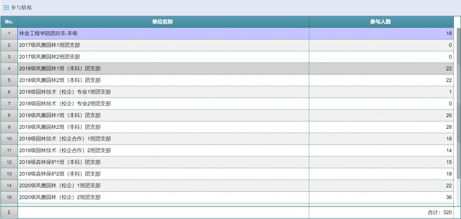Click the 合计: 320 total cell

(x=439, y=212)
